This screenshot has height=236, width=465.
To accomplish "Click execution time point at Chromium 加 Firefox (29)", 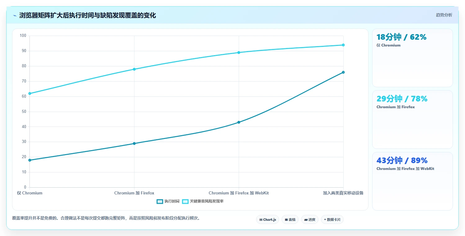I will tap(134, 144).
